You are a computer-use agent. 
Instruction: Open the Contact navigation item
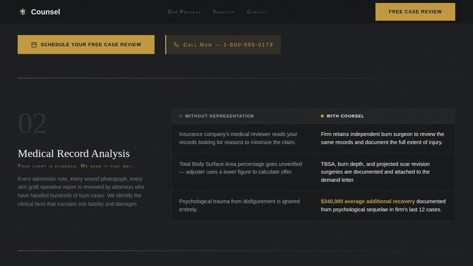click(x=257, y=12)
